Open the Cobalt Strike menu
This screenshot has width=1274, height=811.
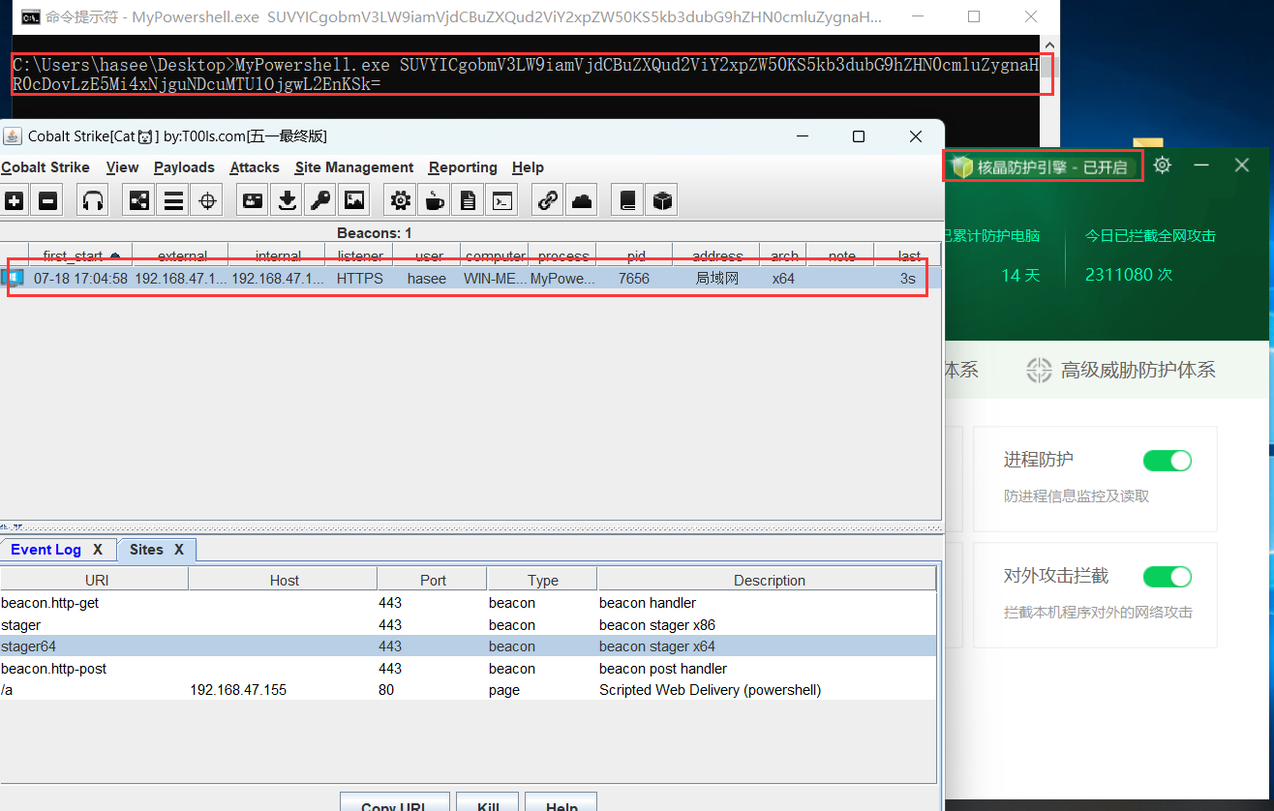[x=45, y=167]
